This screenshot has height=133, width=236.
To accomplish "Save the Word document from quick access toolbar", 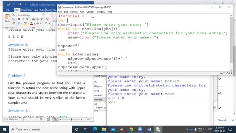I will click(x=8, y=4).
